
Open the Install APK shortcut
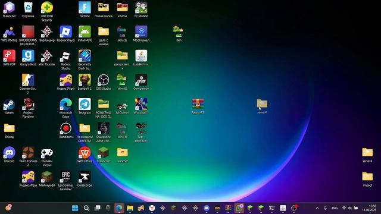85,34
